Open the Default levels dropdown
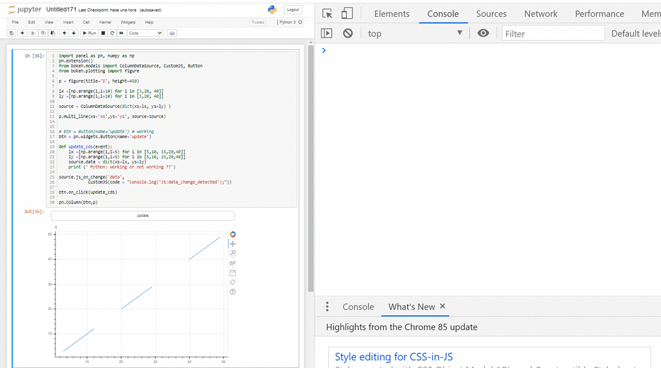The image size is (661, 368). click(635, 34)
